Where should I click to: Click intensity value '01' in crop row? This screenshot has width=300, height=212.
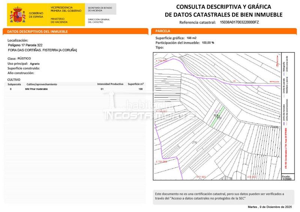(x=102, y=89)
